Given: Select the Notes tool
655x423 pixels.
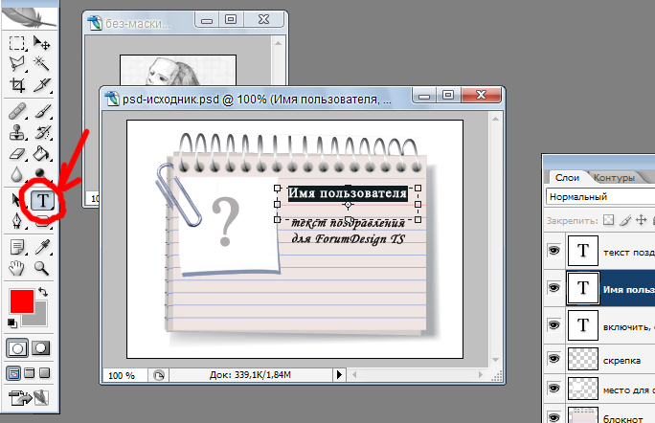Looking at the screenshot, I should (17, 247).
